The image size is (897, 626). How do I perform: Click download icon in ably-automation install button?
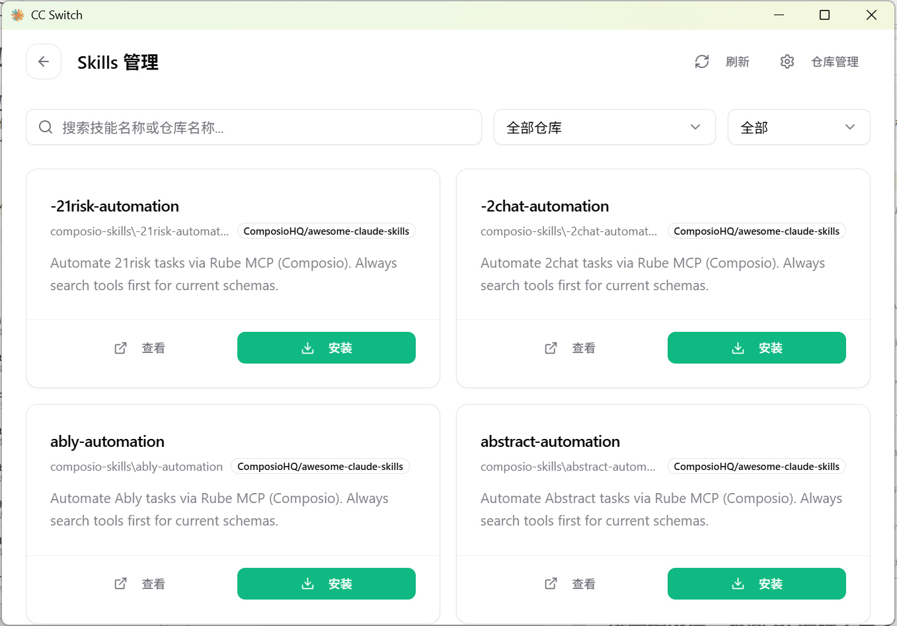(x=307, y=584)
